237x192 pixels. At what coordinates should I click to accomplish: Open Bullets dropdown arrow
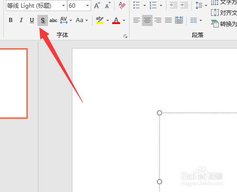pos(144,5)
